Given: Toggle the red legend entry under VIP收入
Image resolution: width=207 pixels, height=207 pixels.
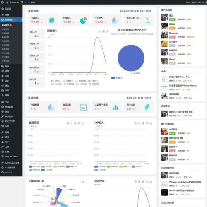Looking at the screenshot, I should click(x=137, y=166).
